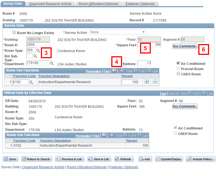Click the Room Type lookup magnifier icon

click(x=38, y=50)
